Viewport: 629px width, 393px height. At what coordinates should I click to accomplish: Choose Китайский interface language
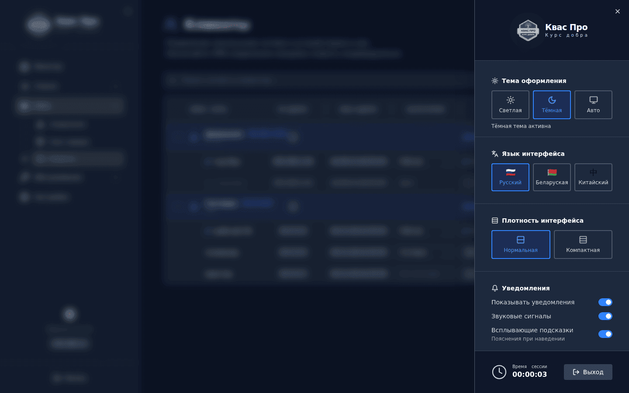(593, 177)
